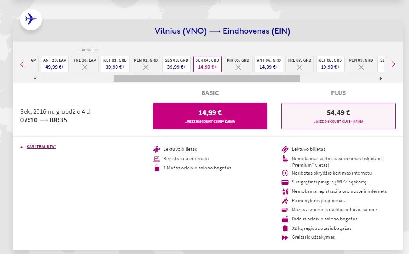Click the LAPKRITIS month label

pos(89,50)
